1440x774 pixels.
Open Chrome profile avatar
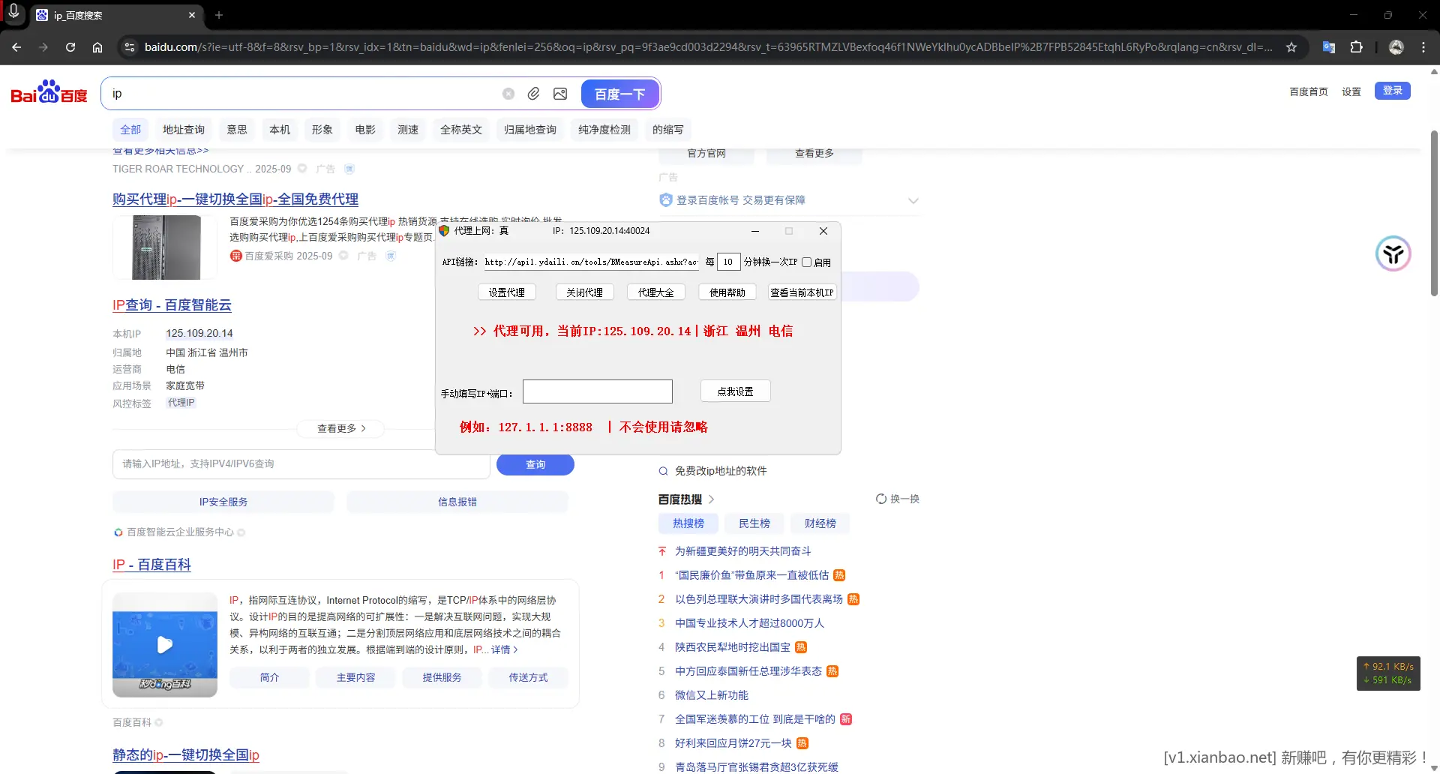[x=1396, y=46]
